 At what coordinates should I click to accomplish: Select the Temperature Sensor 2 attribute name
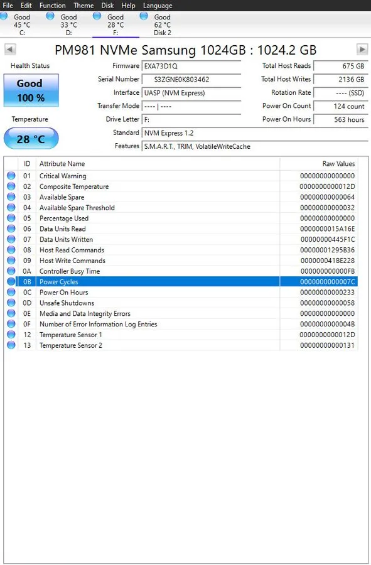[x=70, y=345]
